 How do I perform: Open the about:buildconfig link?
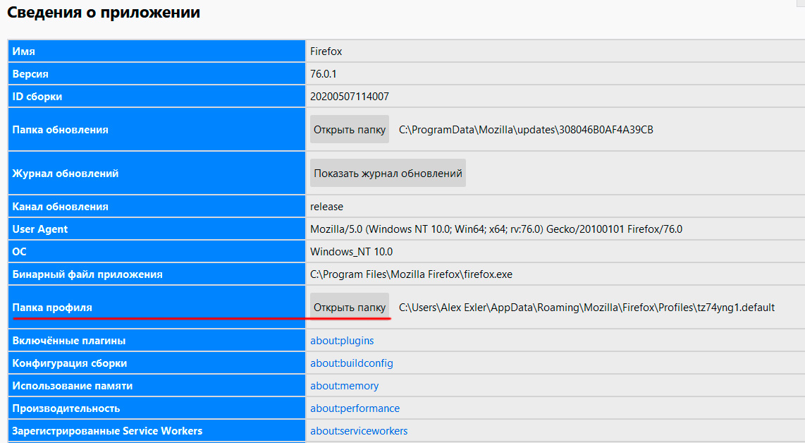tap(351, 363)
